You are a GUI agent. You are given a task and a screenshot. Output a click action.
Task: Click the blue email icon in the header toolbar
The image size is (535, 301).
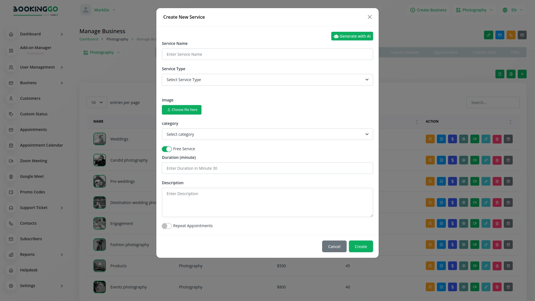[x=500, y=35]
